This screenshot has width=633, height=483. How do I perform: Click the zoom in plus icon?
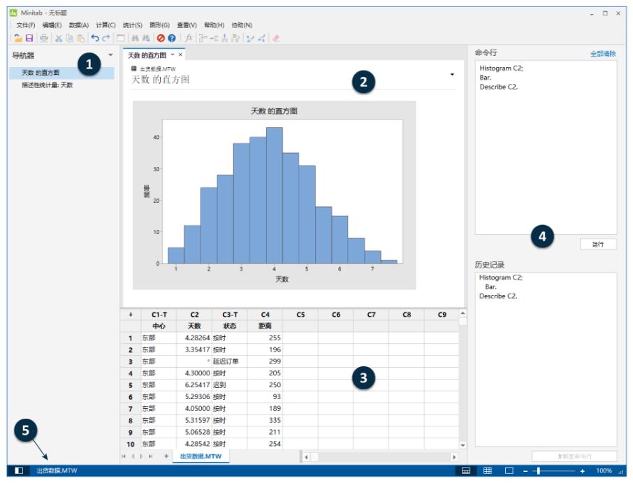(x=582, y=471)
